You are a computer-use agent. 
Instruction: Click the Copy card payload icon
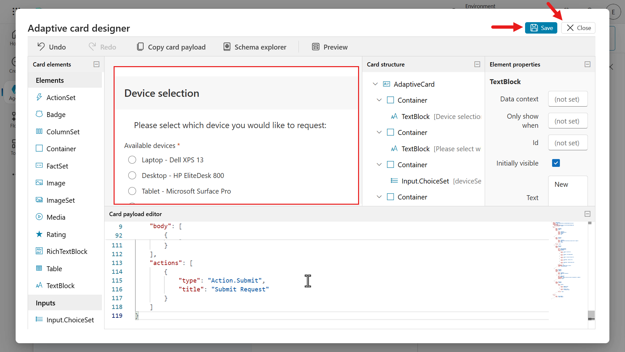[x=140, y=47]
